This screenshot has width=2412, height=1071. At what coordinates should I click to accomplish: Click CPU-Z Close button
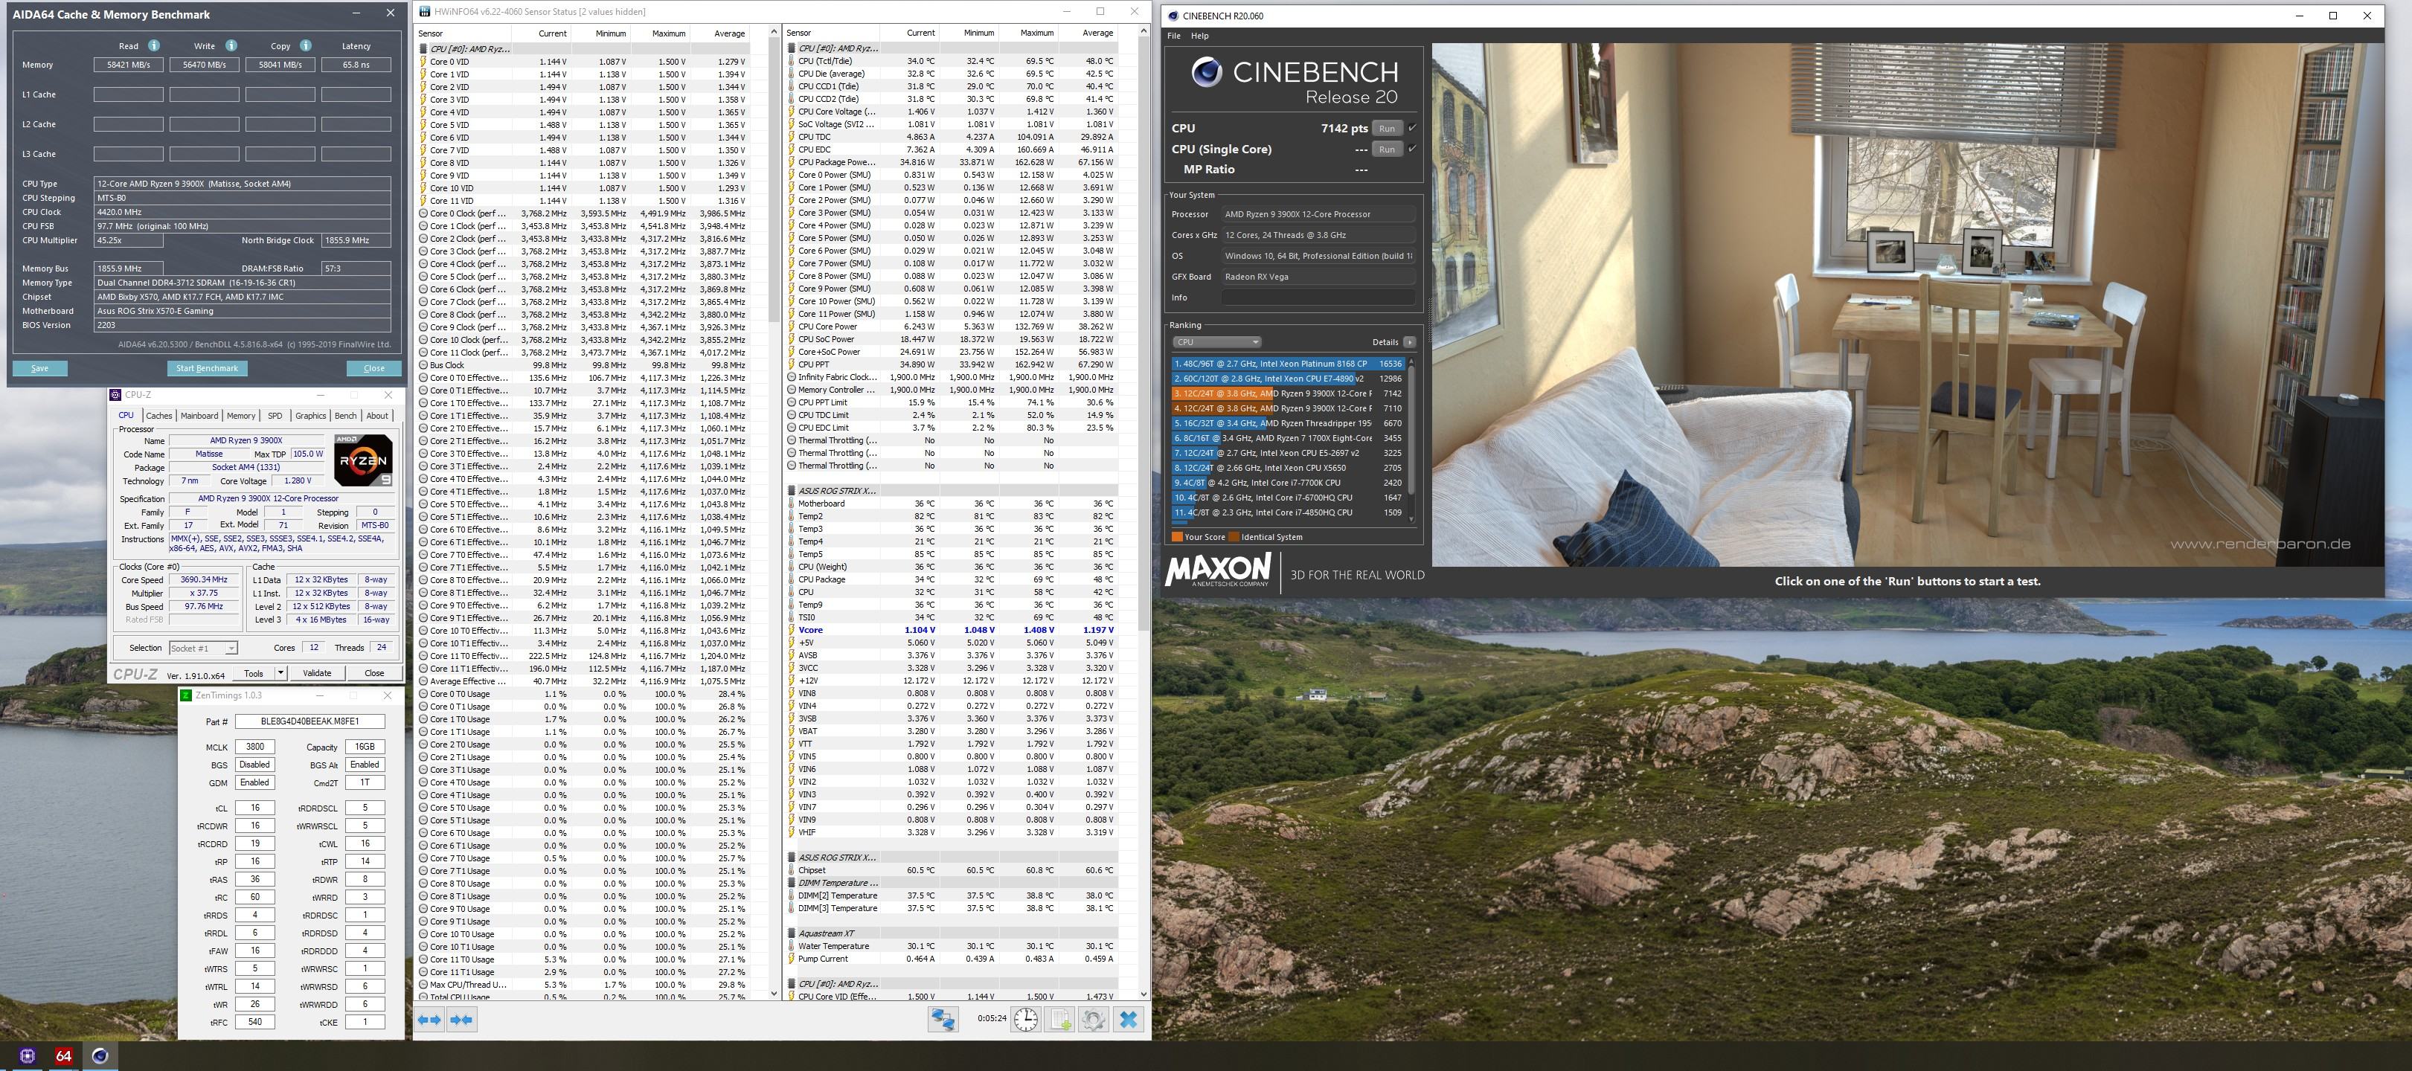[x=374, y=673]
